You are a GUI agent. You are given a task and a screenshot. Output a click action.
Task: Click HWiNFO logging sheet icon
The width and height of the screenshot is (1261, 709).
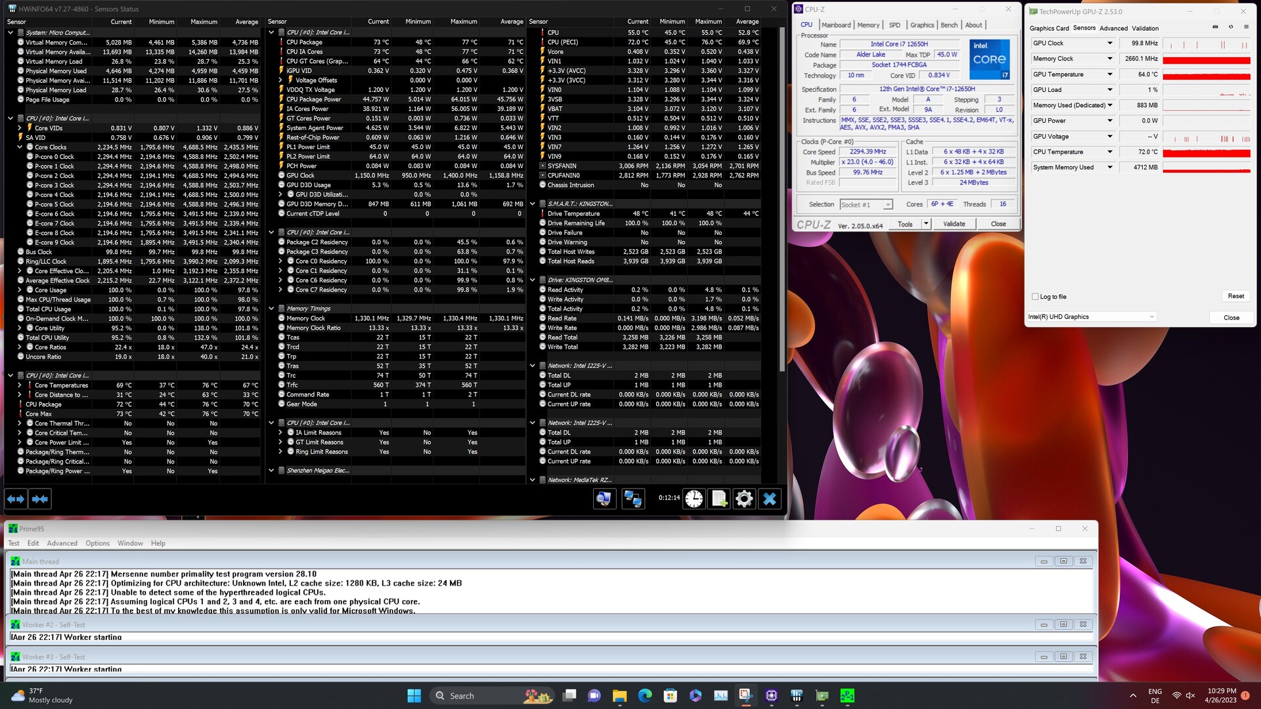(719, 500)
